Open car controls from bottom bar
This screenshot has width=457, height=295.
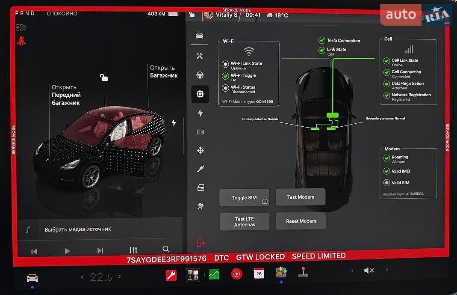point(32,278)
